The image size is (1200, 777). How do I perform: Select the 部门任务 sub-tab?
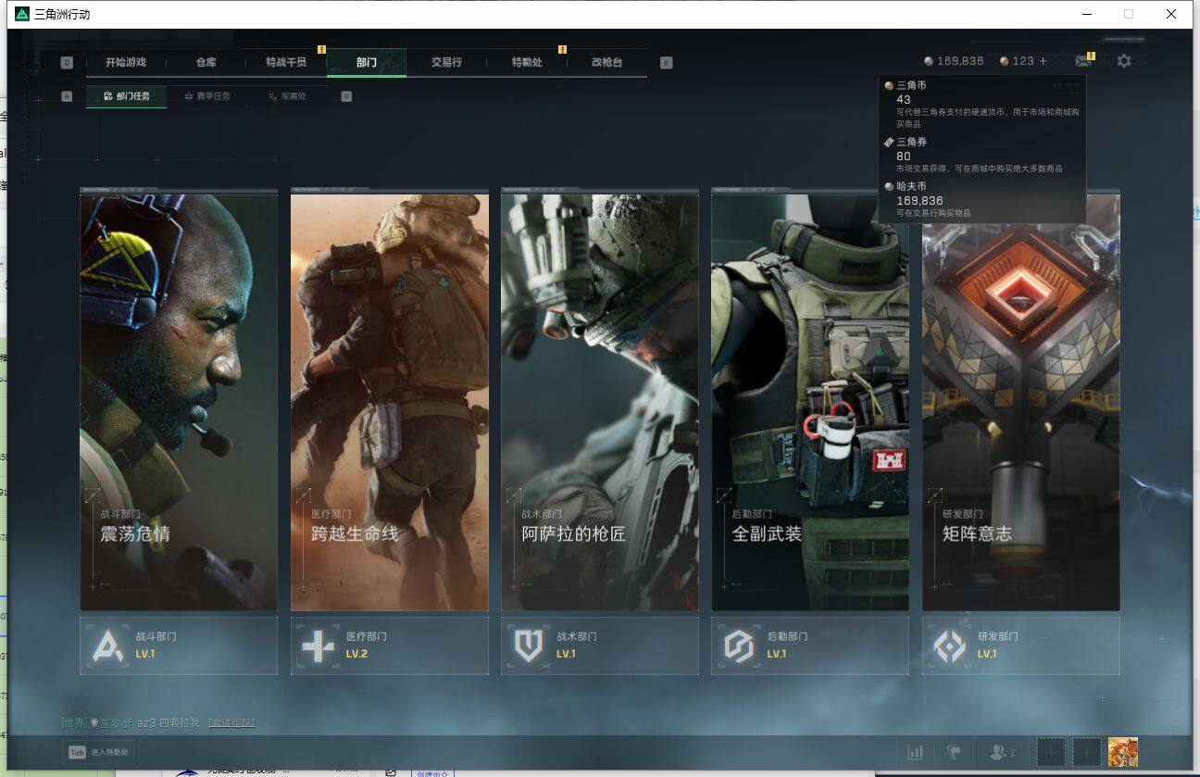click(x=127, y=95)
